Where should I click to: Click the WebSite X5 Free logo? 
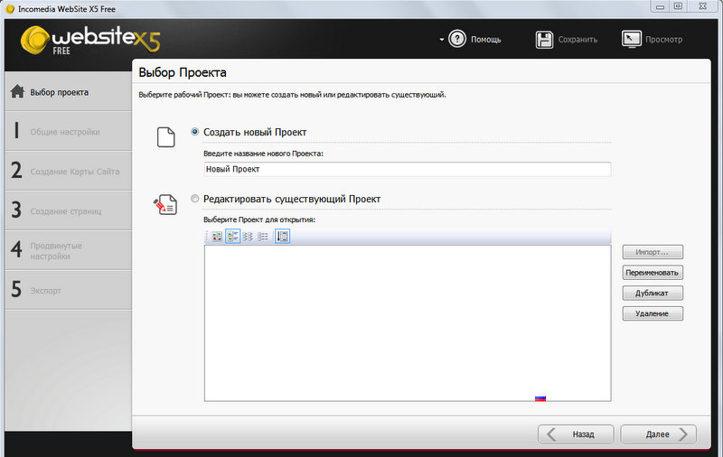click(x=90, y=40)
